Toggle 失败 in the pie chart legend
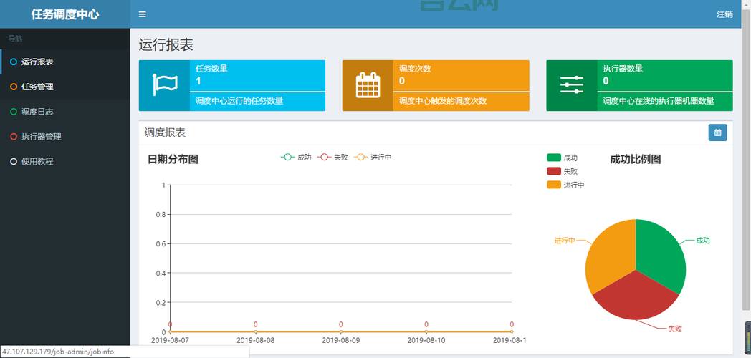The width and height of the screenshot is (751, 358). click(562, 171)
